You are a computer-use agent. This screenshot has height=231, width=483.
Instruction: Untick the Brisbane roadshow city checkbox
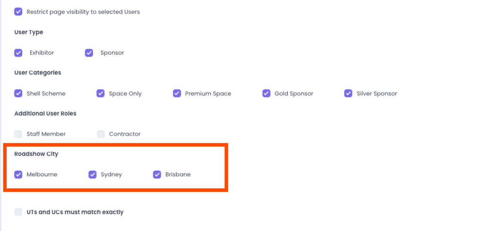[x=157, y=174]
